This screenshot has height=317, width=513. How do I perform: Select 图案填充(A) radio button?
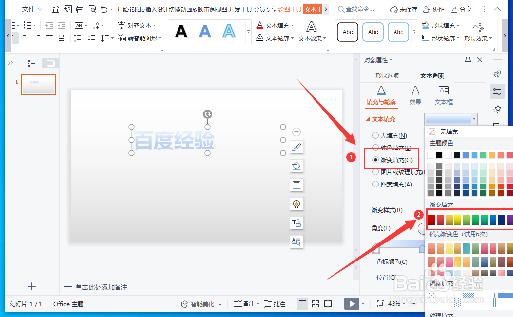[375, 184]
